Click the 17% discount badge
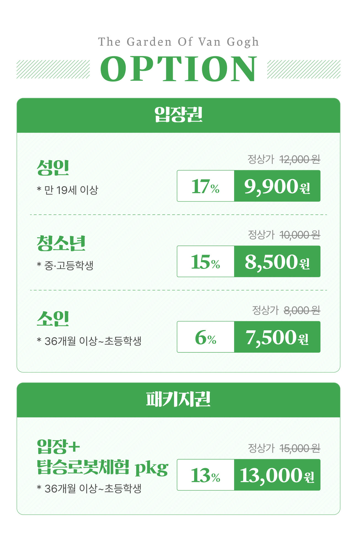Image resolution: width=357 pixels, height=540 pixels. (206, 186)
